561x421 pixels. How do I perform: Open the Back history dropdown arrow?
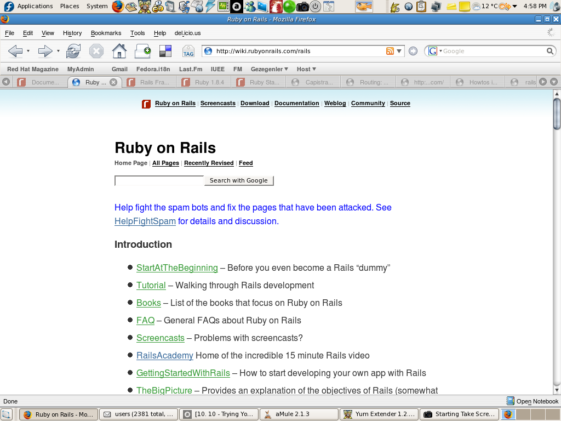[28, 51]
